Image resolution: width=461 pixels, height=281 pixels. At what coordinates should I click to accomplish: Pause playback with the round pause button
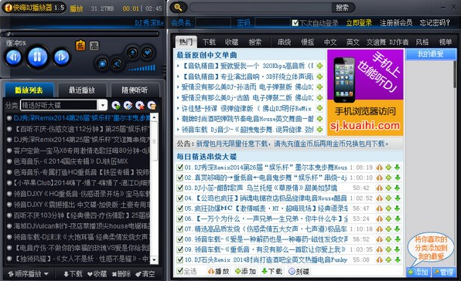tap(37, 56)
